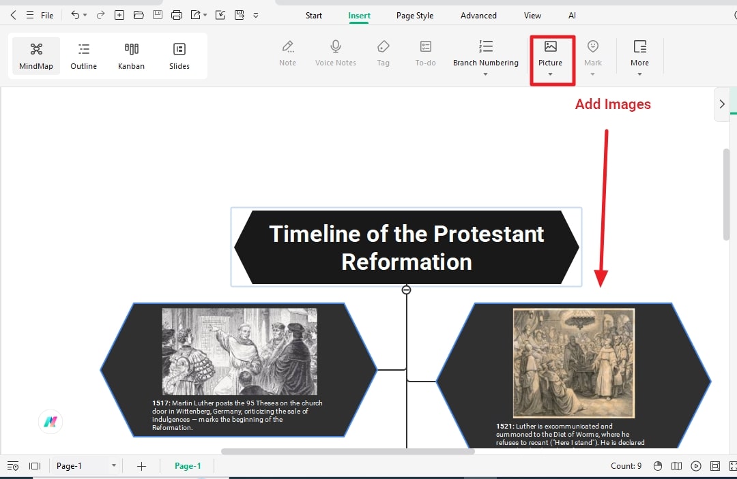Save the document with the Save icon

point(158,15)
